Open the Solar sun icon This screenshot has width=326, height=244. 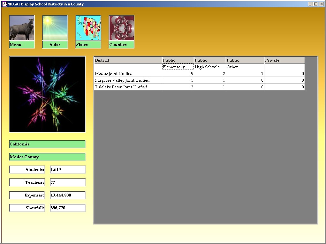coord(55,28)
